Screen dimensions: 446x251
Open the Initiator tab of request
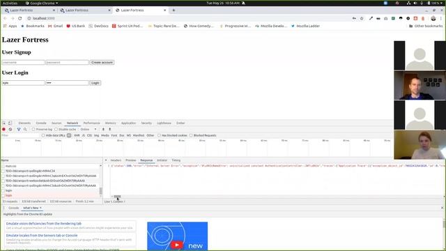(162, 160)
